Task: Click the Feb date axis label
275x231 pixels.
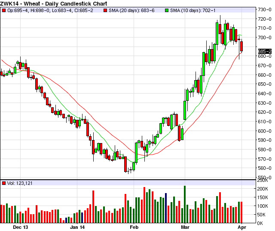Action: (x=134, y=227)
